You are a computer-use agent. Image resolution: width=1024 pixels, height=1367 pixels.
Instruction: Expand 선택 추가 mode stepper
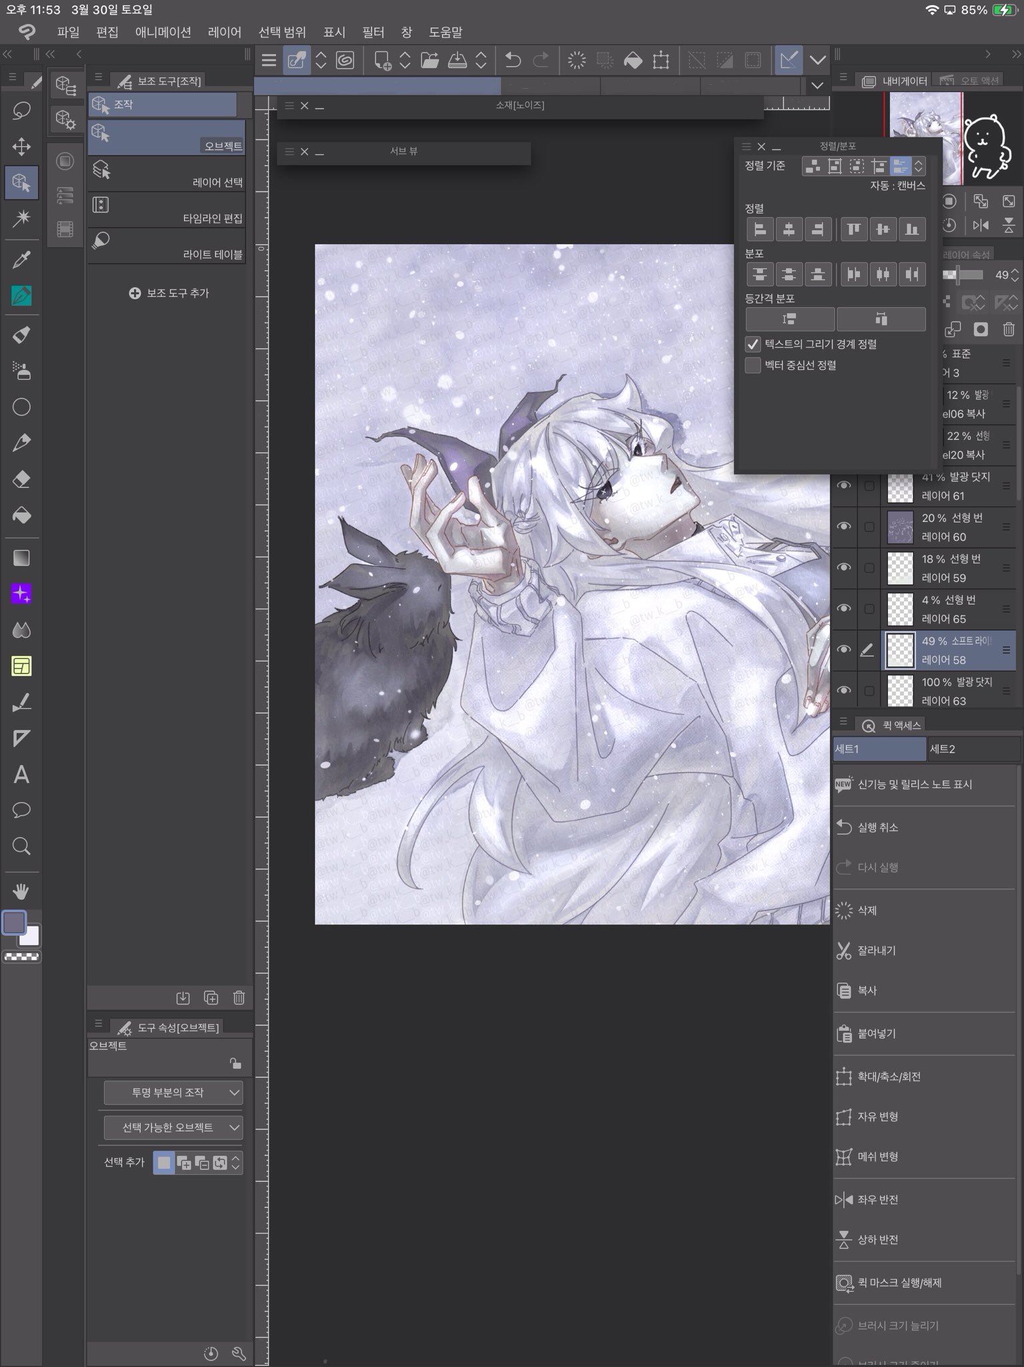(x=235, y=1163)
